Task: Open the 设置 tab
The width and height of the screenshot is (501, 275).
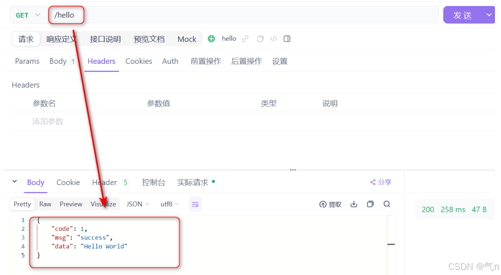Action: pyautogui.click(x=280, y=61)
